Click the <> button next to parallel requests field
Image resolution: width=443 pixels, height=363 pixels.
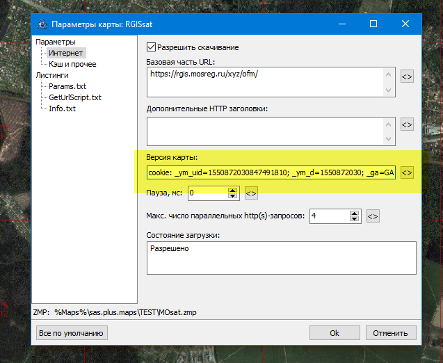point(373,216)
